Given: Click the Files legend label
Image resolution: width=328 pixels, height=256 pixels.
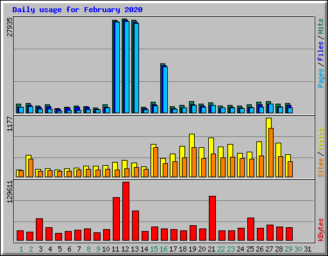Looking at the screenshot, I should coord(321,51).
